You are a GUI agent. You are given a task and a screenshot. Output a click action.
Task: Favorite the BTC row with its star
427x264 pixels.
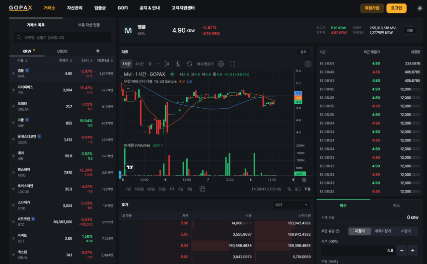[x=13, y=222]
